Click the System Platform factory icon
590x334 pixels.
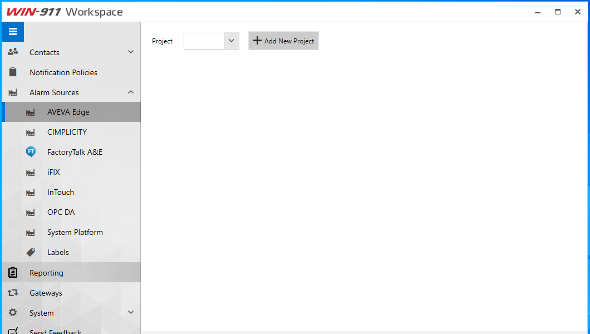[31, 233]
